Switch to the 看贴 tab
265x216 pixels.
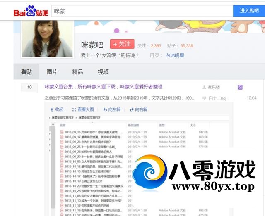point(26,72)
